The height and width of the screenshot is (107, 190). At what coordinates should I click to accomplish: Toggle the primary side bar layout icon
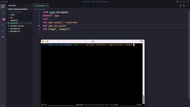point(178,2)
